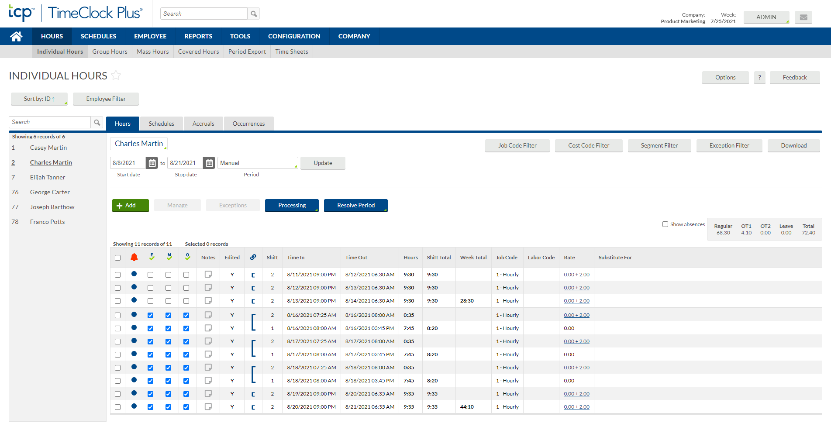Click the top search magnifier icon

click(254, 14)
